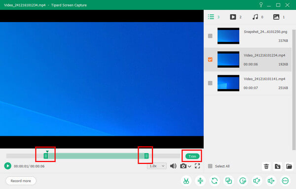
Task: Click the playhead position marker triangle
Action: 47,152
